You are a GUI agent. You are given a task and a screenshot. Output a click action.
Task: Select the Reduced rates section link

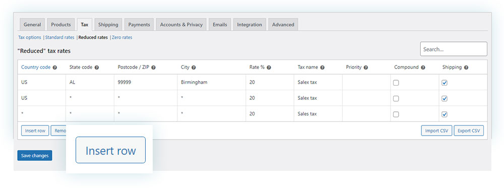point(93,37)
